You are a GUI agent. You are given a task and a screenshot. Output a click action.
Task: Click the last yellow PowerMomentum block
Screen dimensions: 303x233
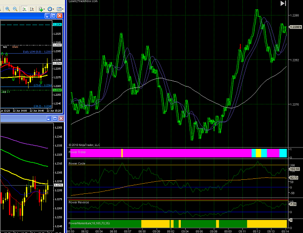click(267, 224)
